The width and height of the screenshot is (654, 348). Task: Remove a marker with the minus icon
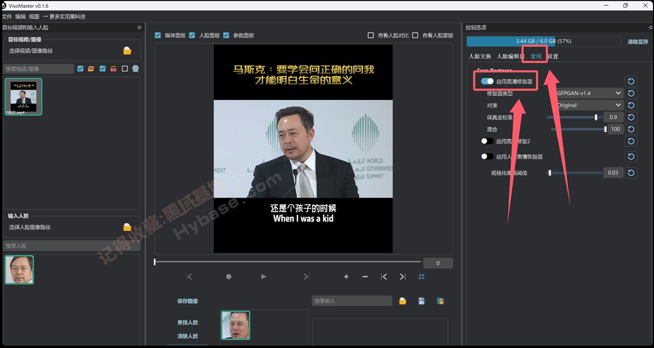[x=365, y=277]
